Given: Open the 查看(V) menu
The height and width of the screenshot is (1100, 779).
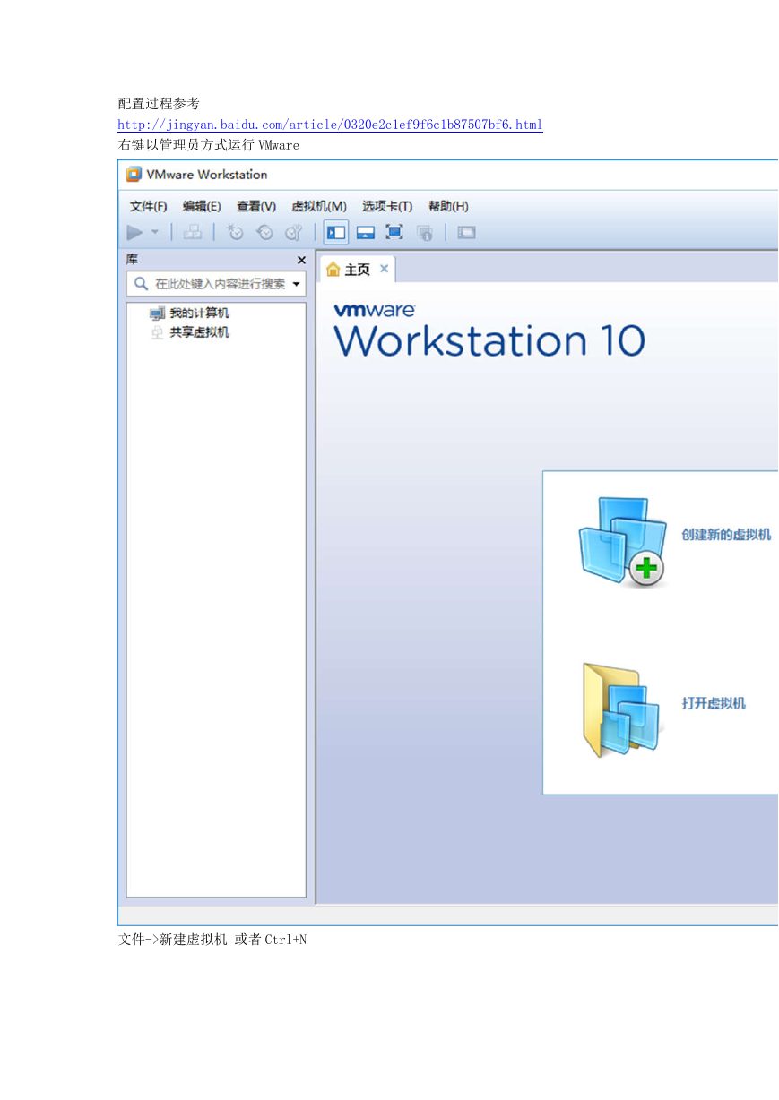Looking at the screenshot, I should (x=256, y=206).
